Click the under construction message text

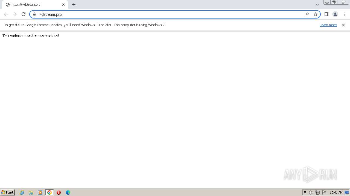pyautogui.click(x=30, y=36)
